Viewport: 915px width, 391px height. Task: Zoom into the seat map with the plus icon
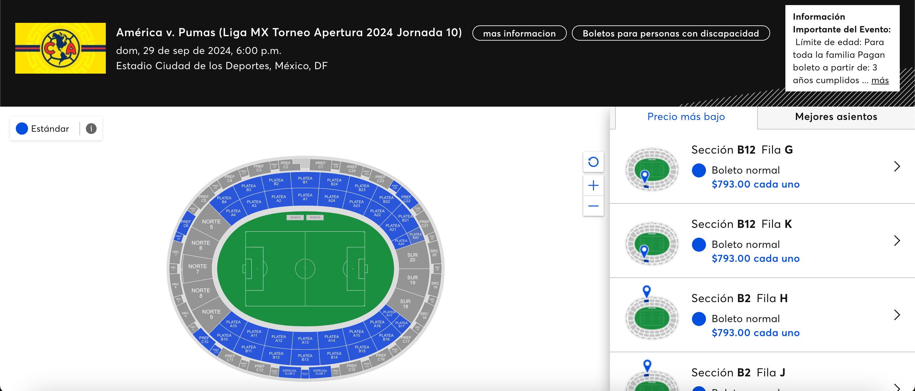pos(593,185)
